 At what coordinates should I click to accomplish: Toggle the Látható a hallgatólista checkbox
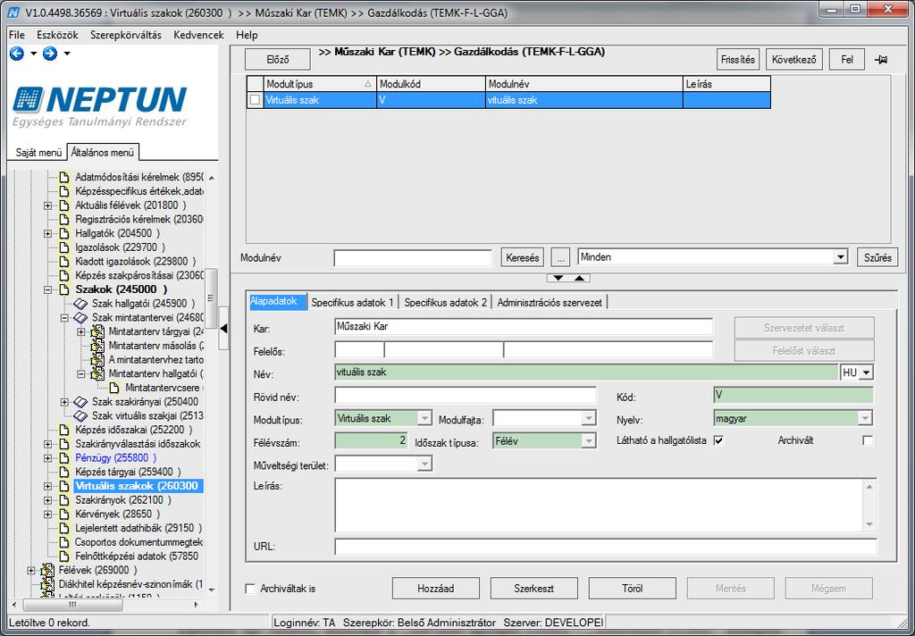[719, 440]
